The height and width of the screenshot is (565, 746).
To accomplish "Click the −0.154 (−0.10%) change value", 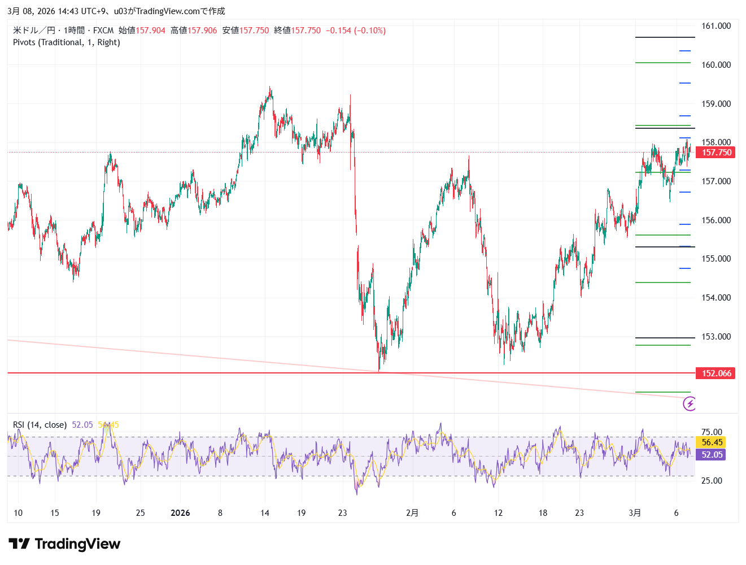I will pyautogui.click(x=356, y=31).
